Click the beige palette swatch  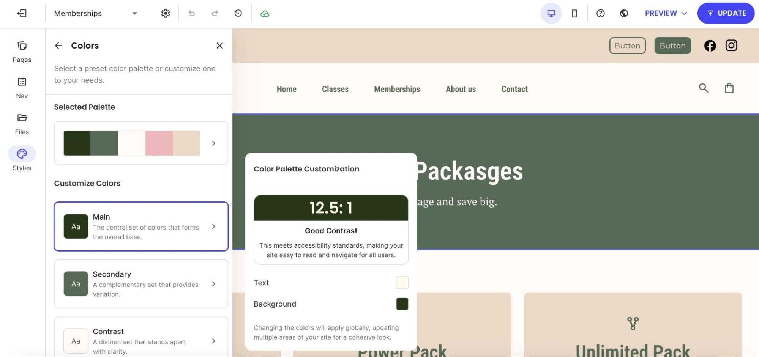186,143
